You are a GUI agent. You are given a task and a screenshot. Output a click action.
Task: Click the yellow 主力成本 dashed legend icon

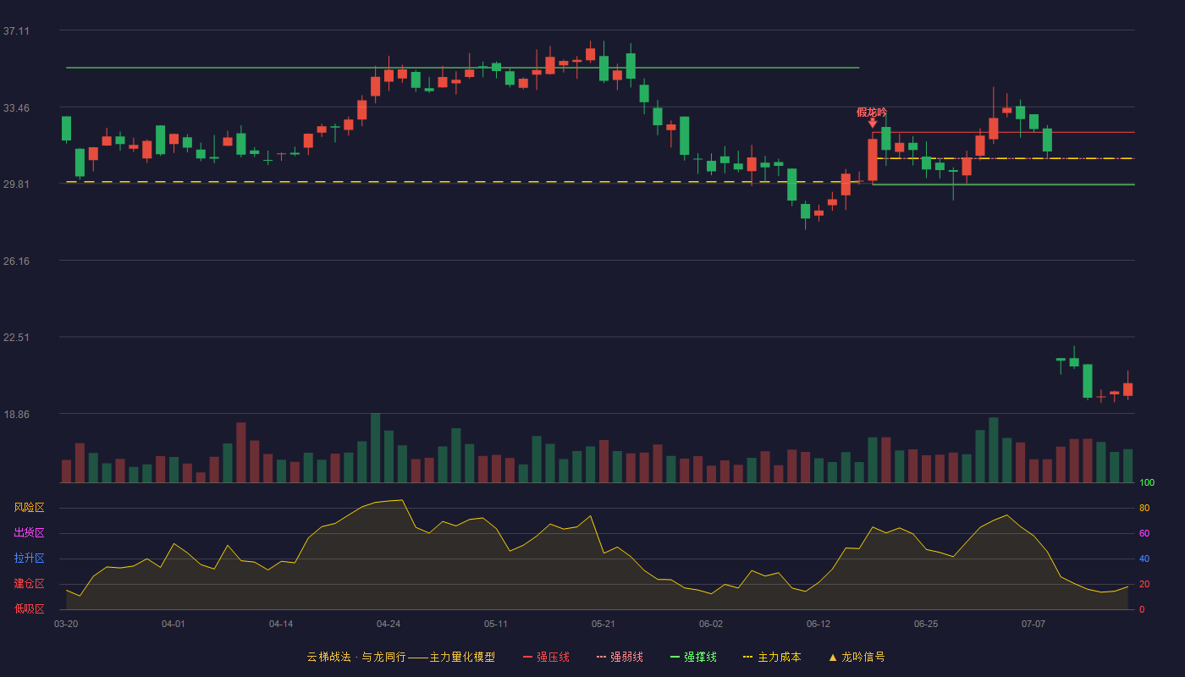[x=747, y=657]
